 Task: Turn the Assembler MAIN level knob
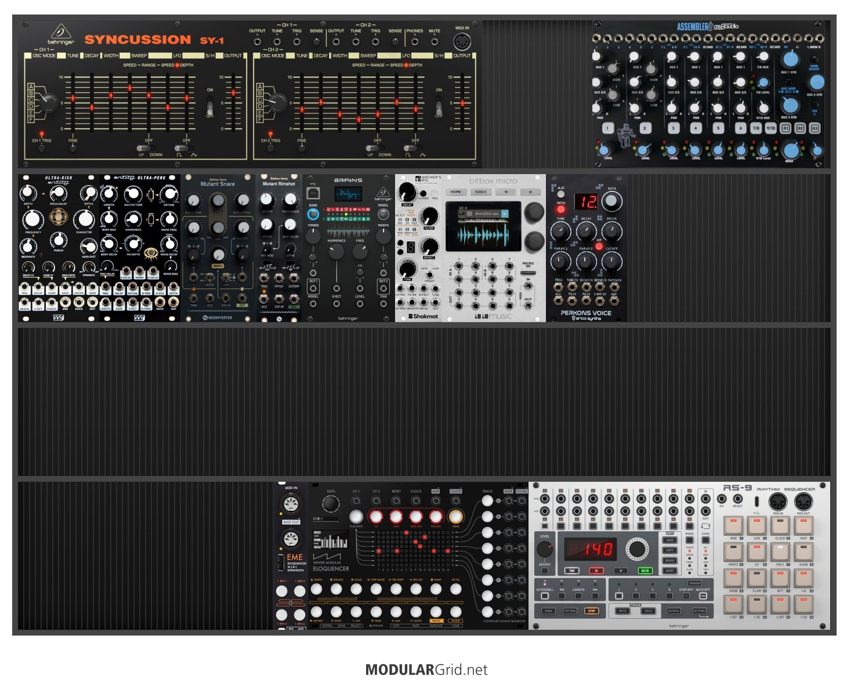[x=790, y=149]
